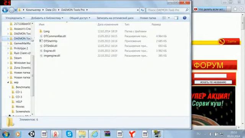Click the navigation tree scrollbar
Screen dimensions: 245x138
coord(33,76)
